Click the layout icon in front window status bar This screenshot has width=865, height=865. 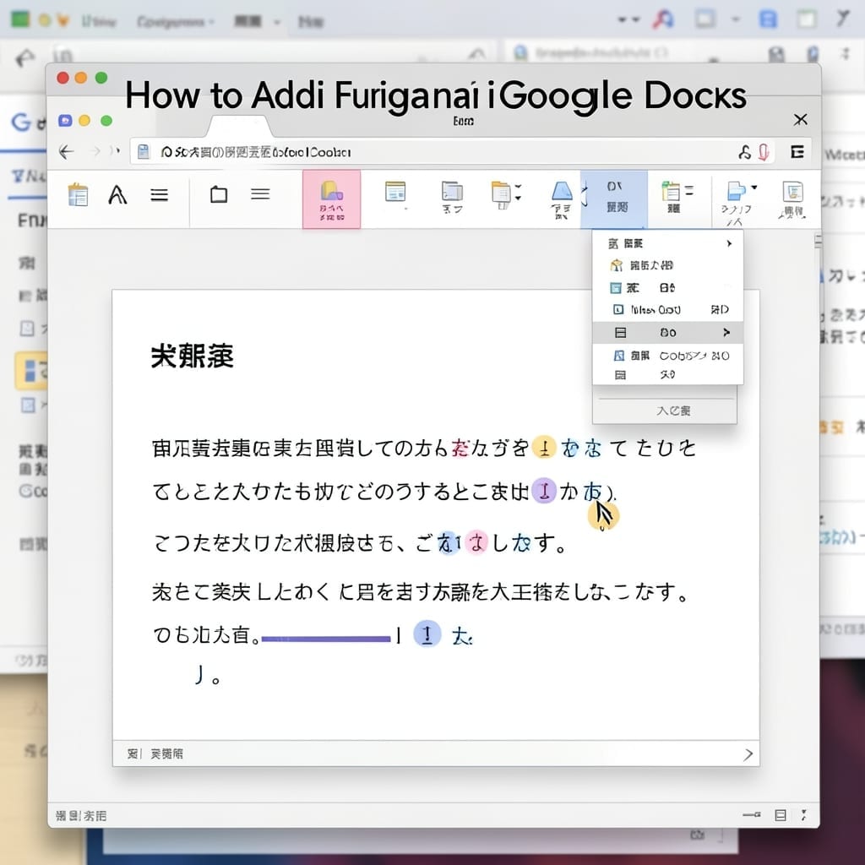[780, 815]
